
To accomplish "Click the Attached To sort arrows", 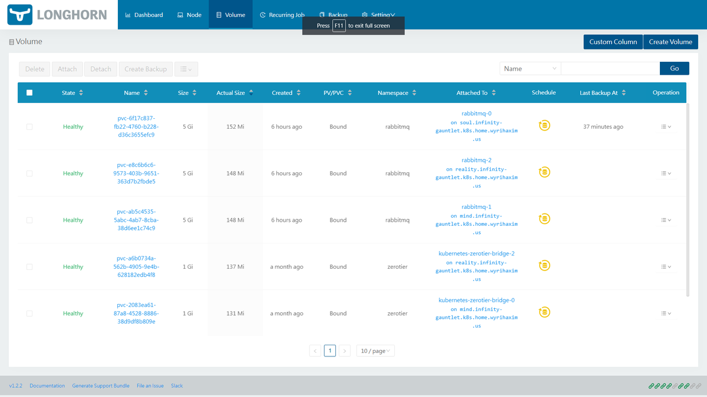I will pos(494,93).
